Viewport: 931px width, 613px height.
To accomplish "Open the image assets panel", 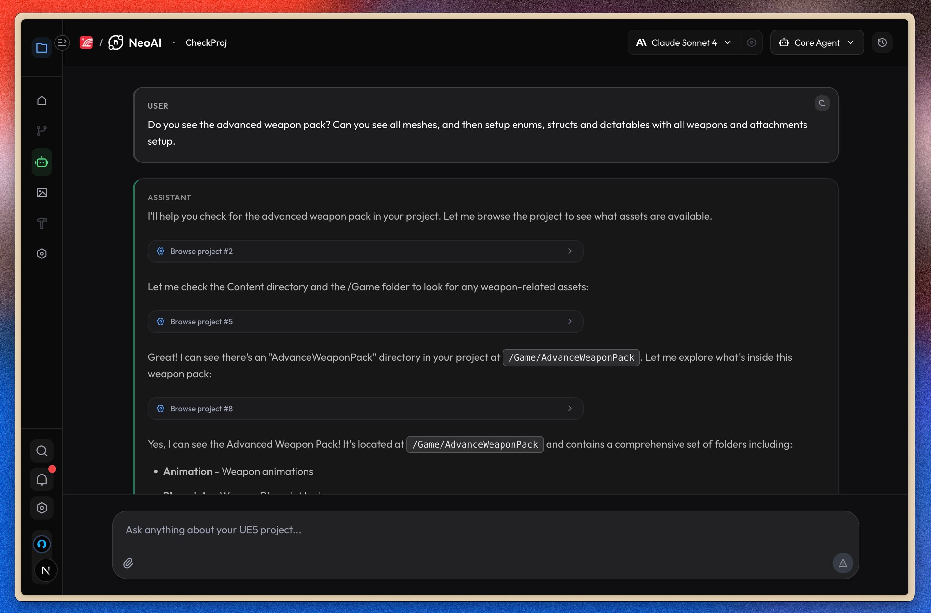I will (x=42, y=192).
